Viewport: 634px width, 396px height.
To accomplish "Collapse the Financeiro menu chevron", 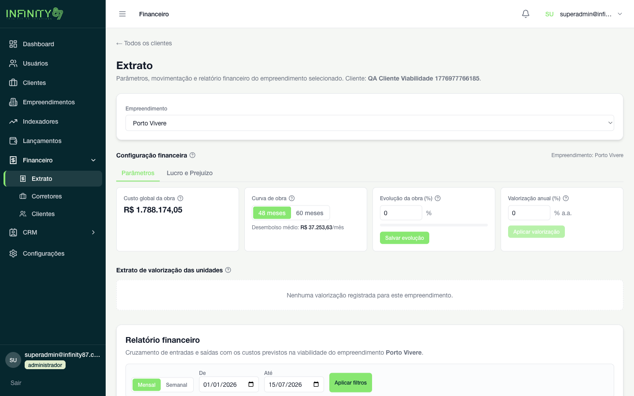I will pos(93,160).
